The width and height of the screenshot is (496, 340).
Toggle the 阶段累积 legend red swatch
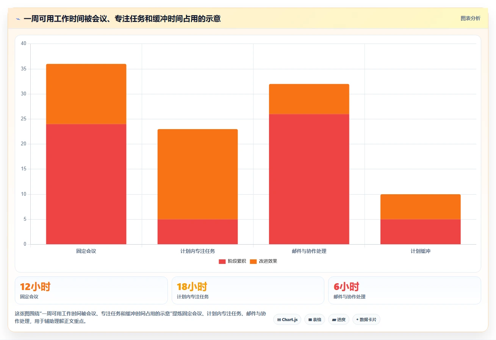222,261
